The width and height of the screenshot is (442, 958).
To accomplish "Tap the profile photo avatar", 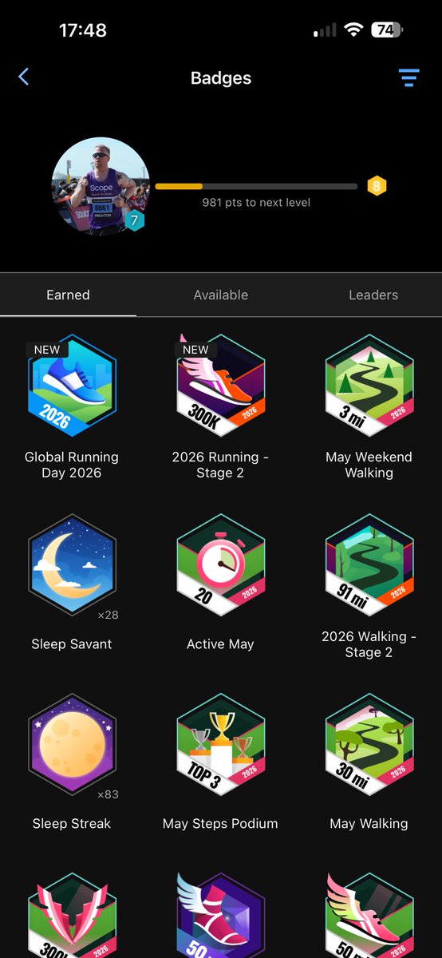I will coord(101,186).
